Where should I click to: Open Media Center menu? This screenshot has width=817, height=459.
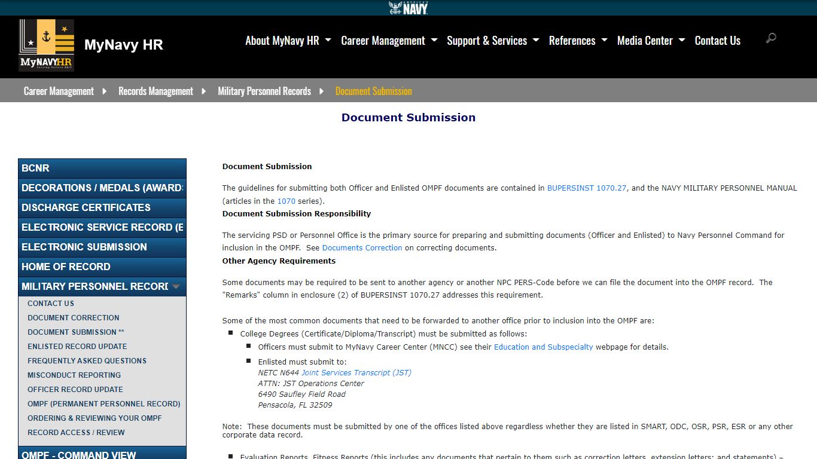pyautogui.click(x=645, y=41)
